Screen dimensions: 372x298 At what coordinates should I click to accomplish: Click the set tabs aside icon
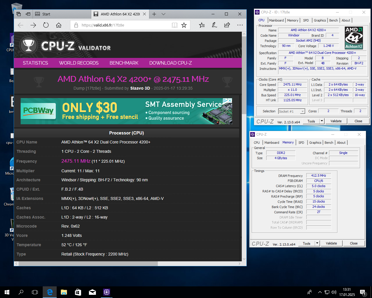[x=28, y=14]
